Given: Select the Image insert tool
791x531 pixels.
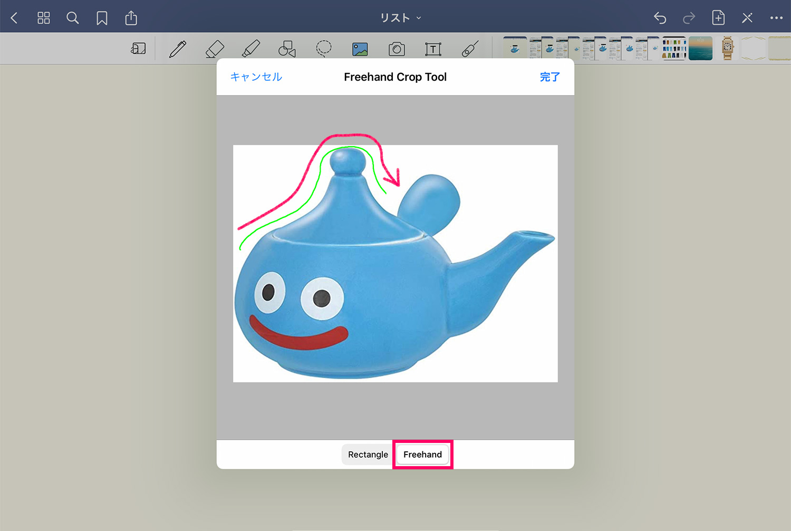Looking at the screenshot, I should click(x=360, y=50).
